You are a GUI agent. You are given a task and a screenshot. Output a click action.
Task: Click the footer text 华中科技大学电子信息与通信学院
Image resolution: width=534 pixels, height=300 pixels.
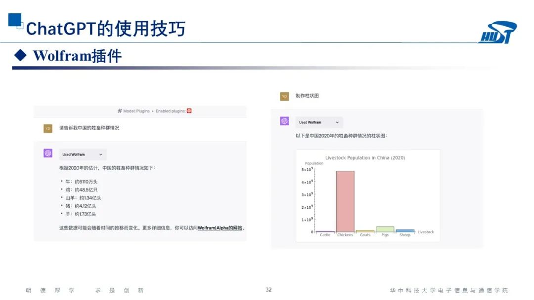(x=449, y=291)
